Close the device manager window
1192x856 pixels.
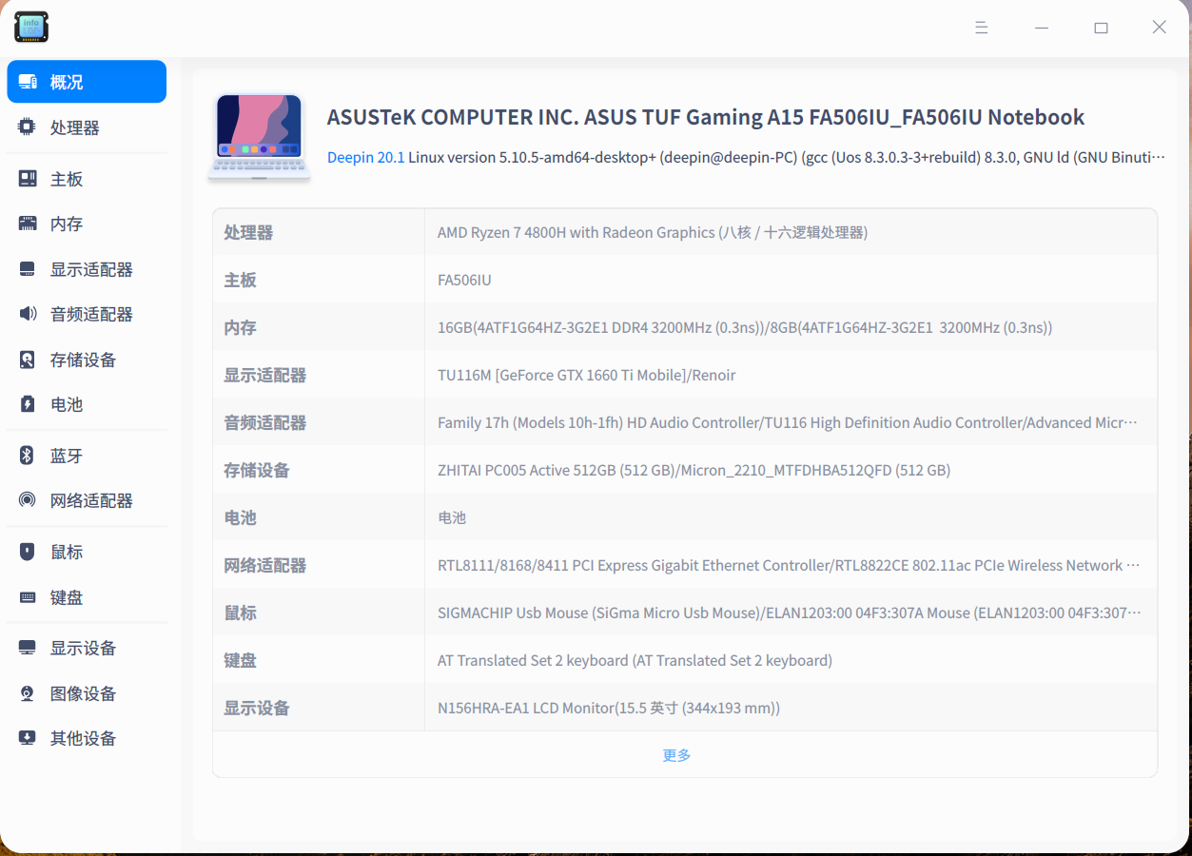1159,28
